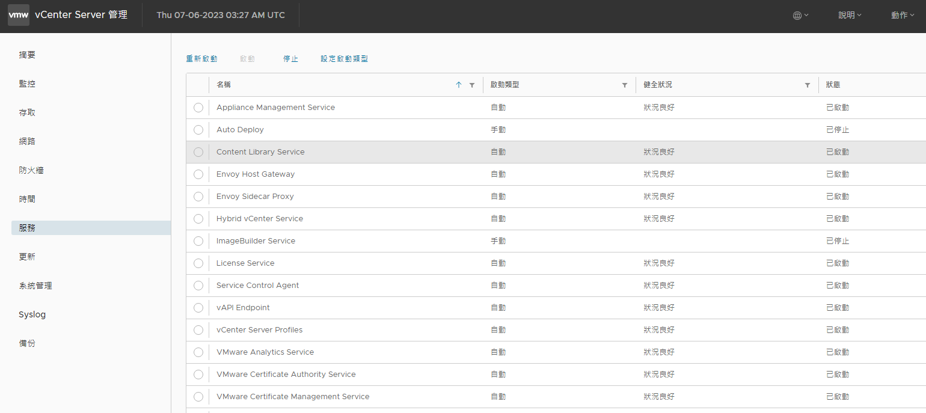Image resolution: width=926 pixels, height=413 pixels.
Task: Click the Content Library Service name
Action: click(260, 152)
